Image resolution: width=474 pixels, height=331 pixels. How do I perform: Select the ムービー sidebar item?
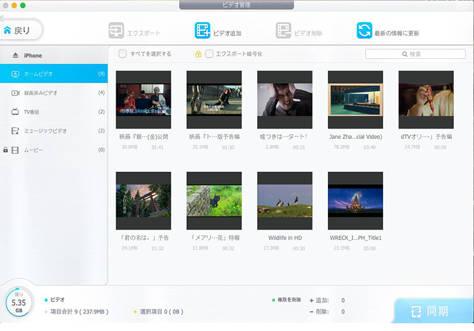coord(33,150)
